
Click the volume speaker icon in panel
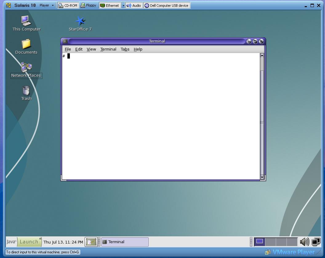tap(304, 242)
